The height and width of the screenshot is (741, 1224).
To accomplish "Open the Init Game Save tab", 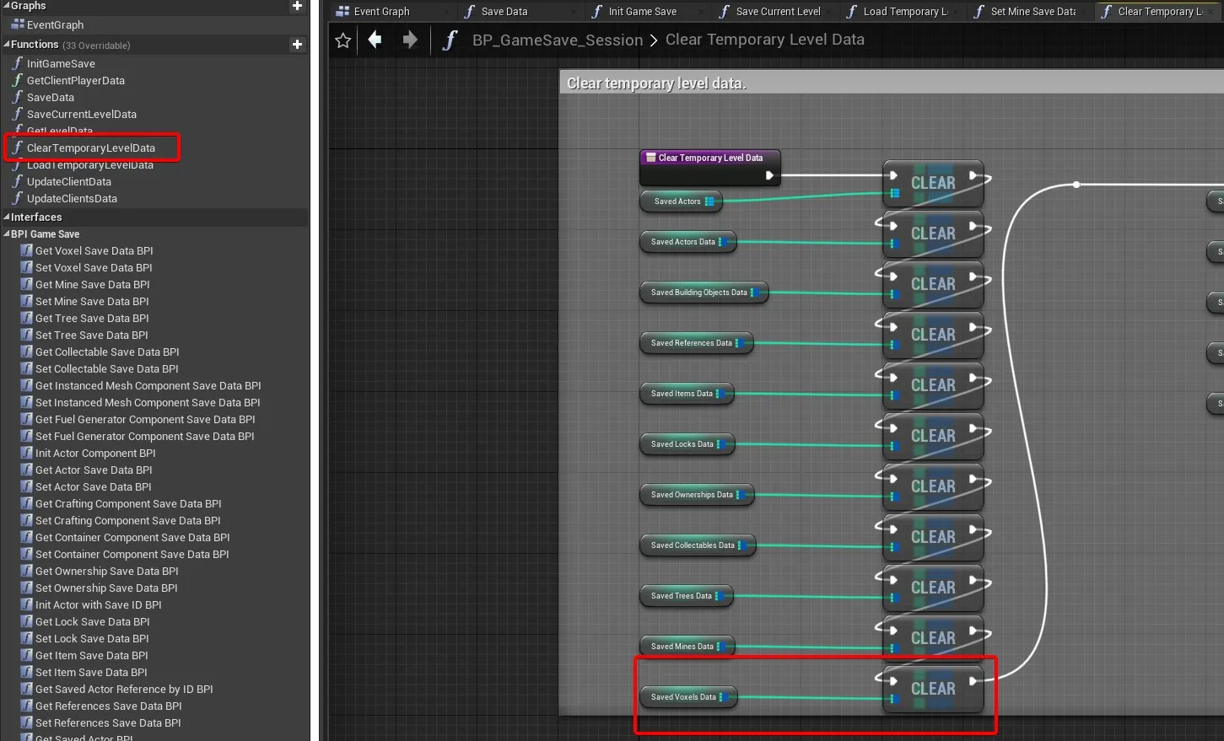I will click(x=642, y=12).
